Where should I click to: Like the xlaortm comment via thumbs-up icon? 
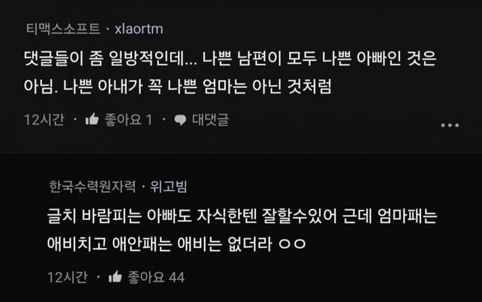coord(92,119)
